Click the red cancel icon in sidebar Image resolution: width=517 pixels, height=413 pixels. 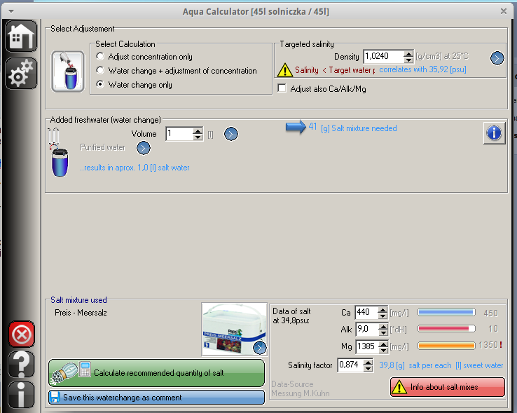[x=21, y=335]
